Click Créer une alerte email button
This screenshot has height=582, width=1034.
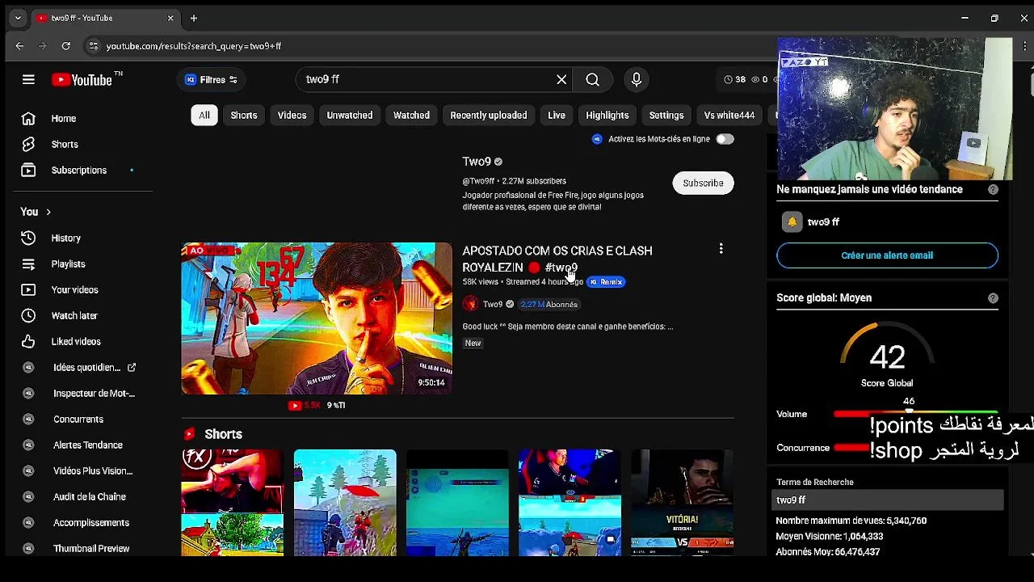pyautogui.click(x=887, y=255)
